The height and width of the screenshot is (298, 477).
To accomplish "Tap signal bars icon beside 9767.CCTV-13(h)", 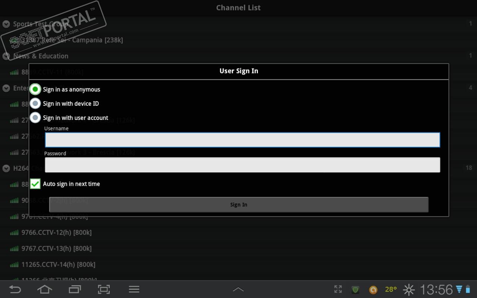I will 14,249.
